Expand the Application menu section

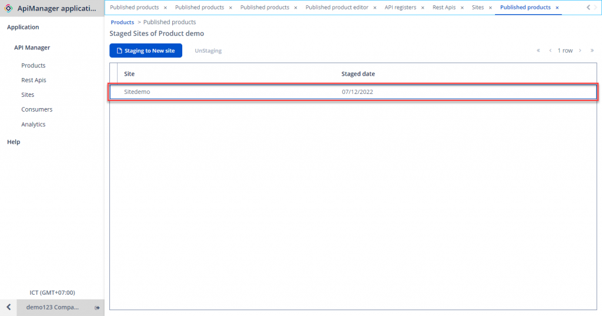[x=23, y=27]
